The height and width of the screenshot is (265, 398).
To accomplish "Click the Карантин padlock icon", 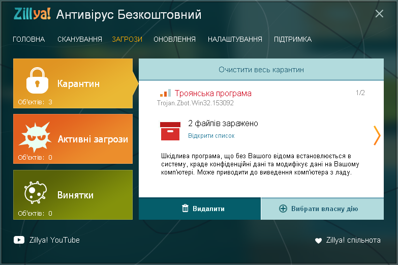I will pyautogui.click(x=37, y=80).
